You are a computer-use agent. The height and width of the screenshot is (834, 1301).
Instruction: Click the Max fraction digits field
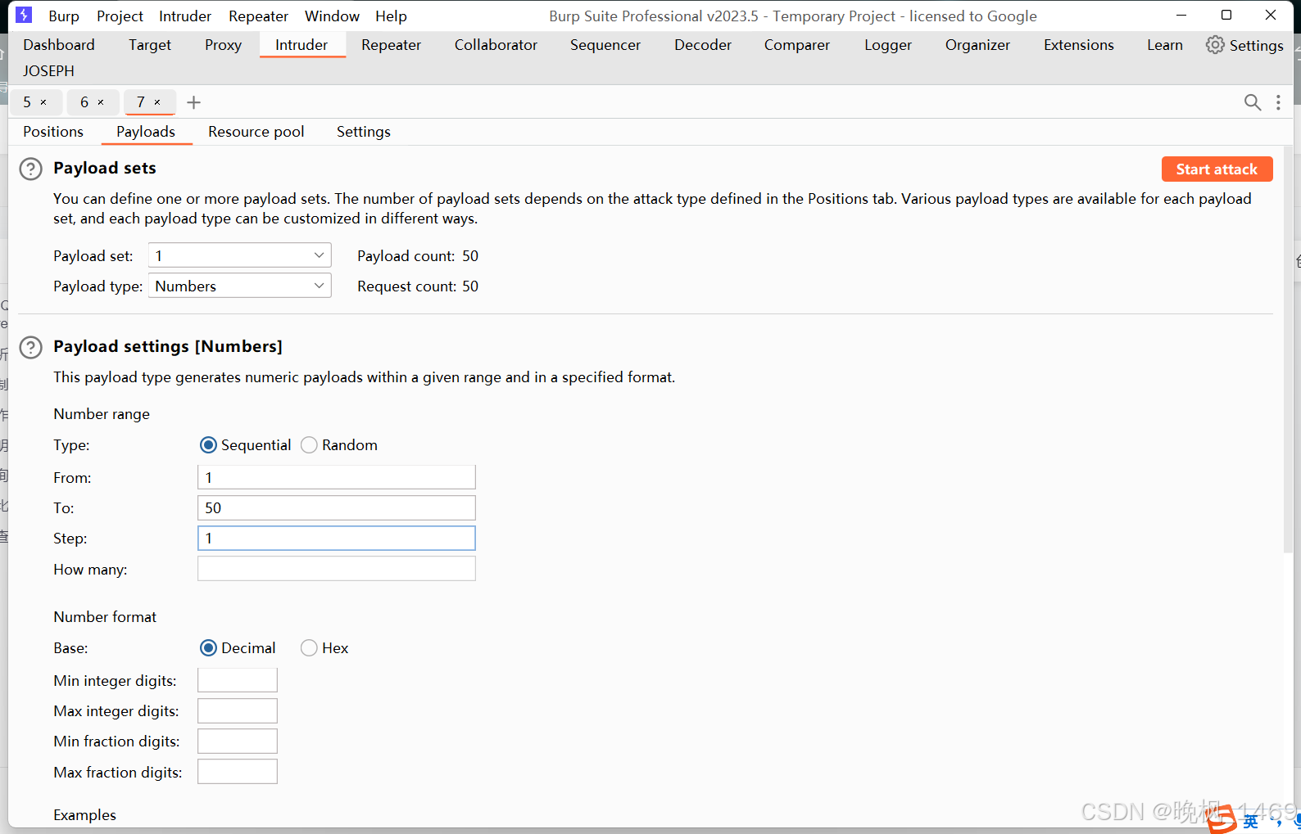tap(238, 772)
